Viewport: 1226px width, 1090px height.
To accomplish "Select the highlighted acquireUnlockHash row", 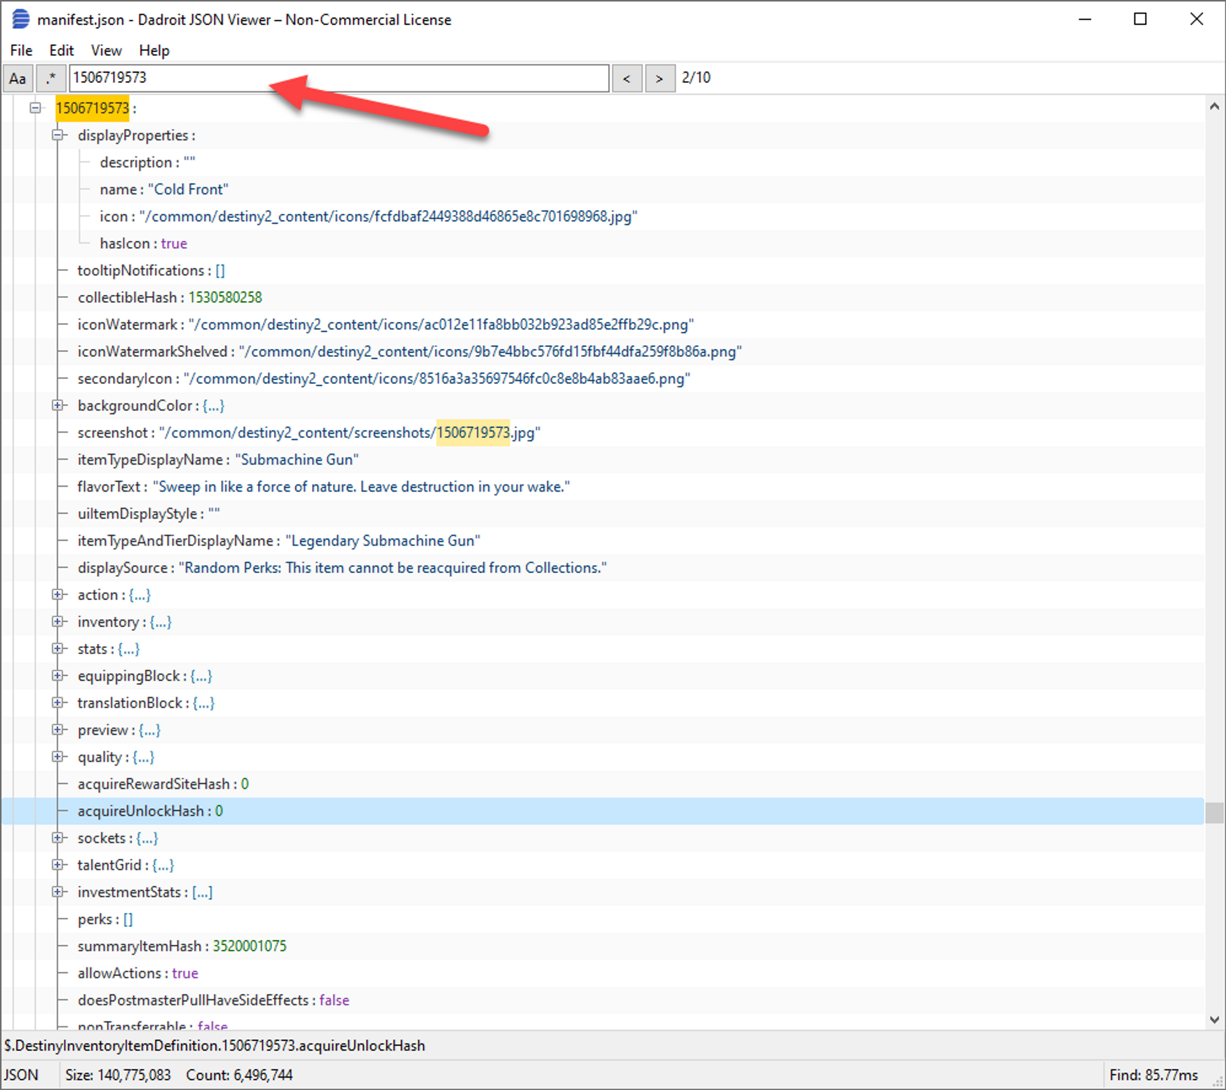I will (x=603, y=810).
